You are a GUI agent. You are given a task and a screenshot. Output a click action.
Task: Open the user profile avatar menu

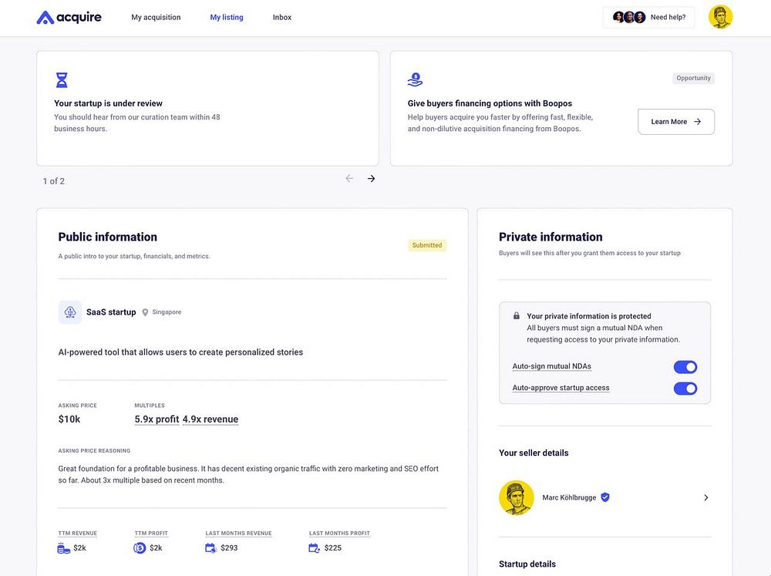720,17
